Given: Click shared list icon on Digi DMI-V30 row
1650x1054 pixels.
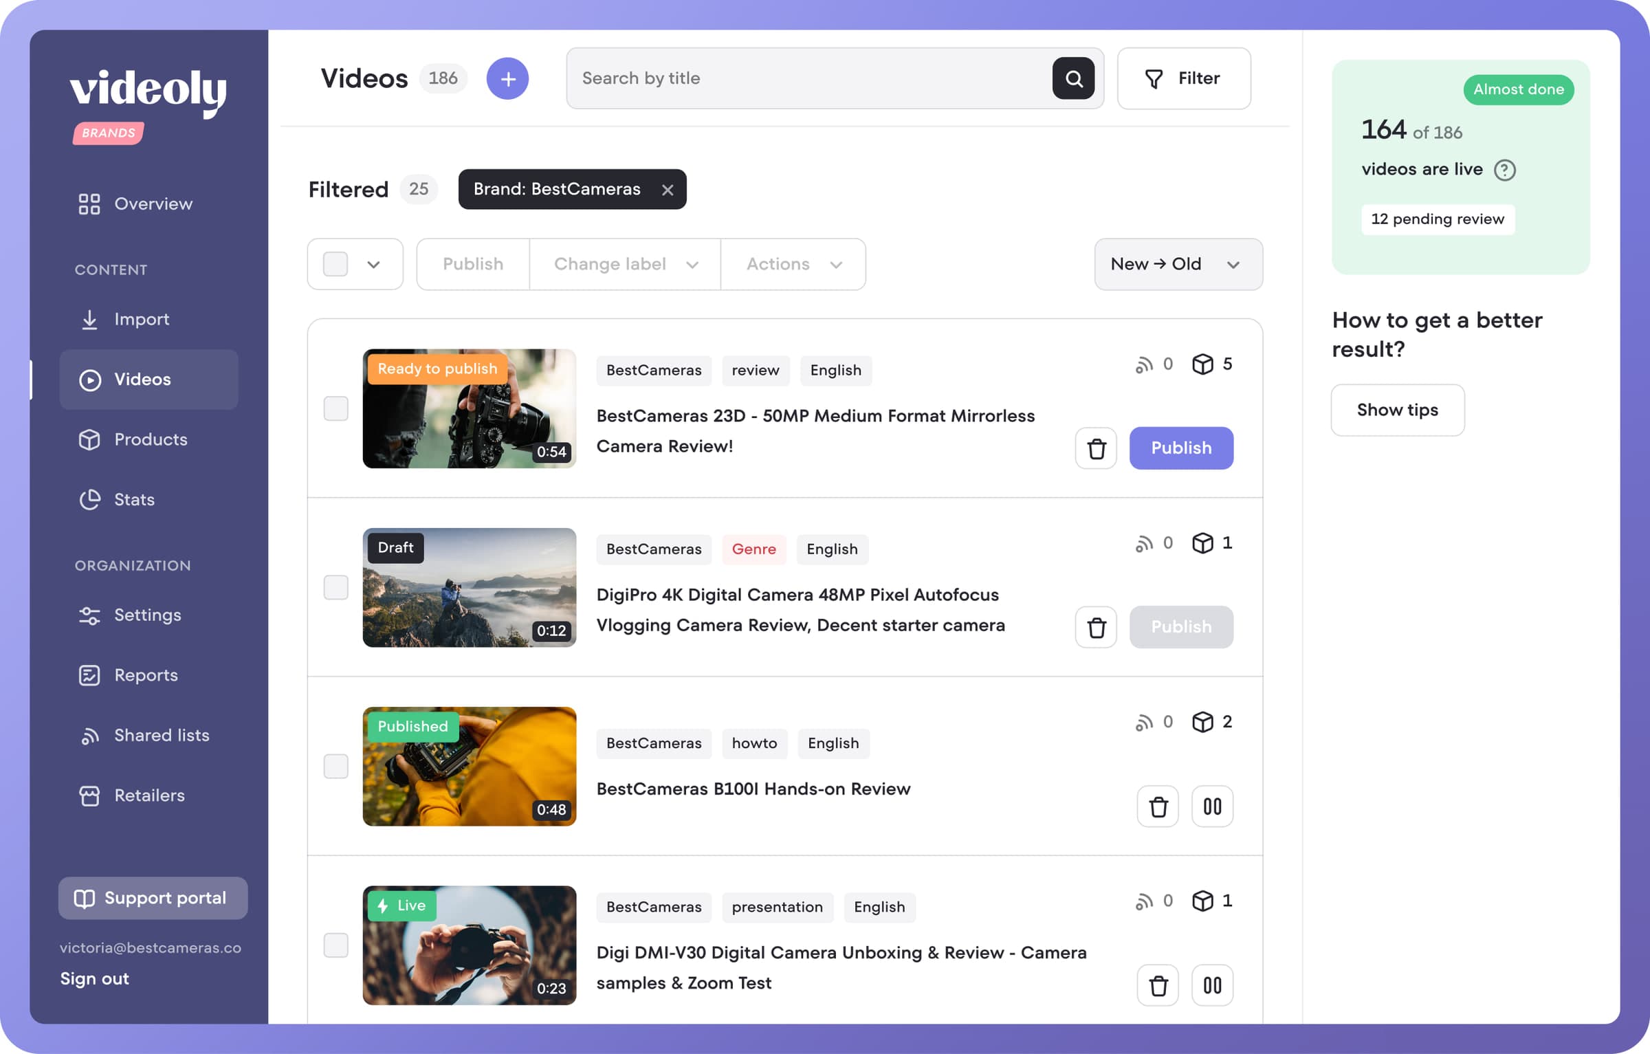Looking at the screenshot, I should [1144, 901].
